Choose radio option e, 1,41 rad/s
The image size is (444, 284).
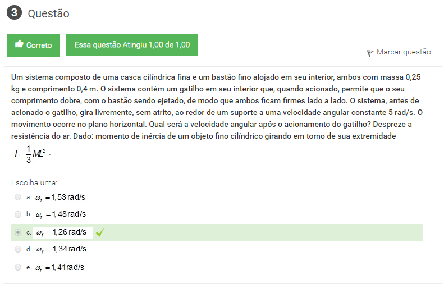coord(18,267)
